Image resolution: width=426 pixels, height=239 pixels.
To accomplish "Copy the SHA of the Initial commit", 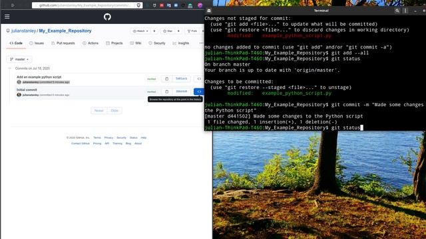I will [x=167, y=92].
